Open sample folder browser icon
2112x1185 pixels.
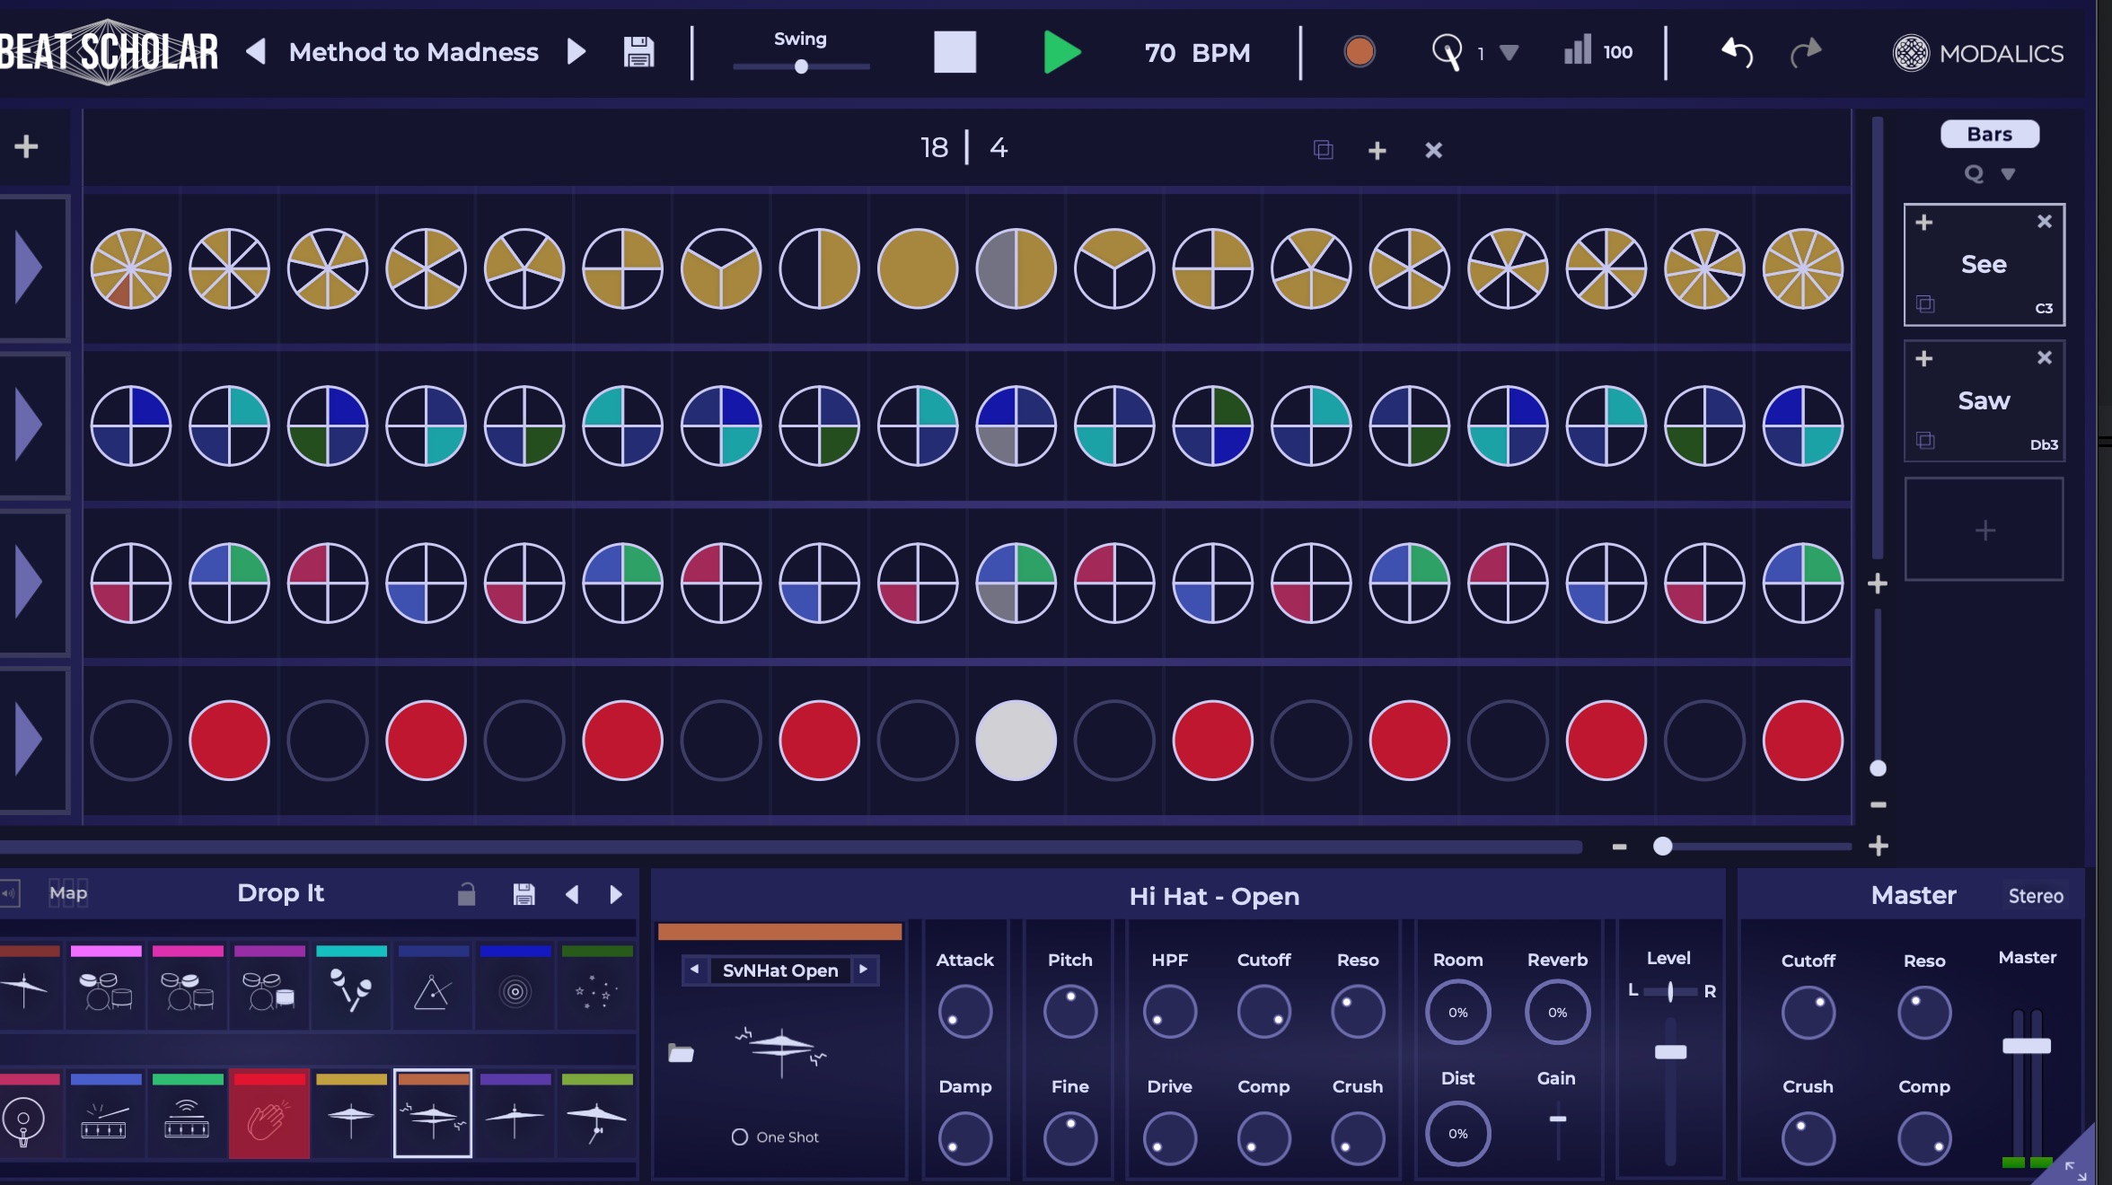(682, 1054)
